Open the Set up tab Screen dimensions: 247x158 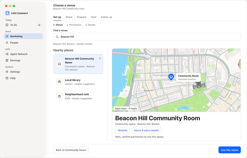pos(57,17)
